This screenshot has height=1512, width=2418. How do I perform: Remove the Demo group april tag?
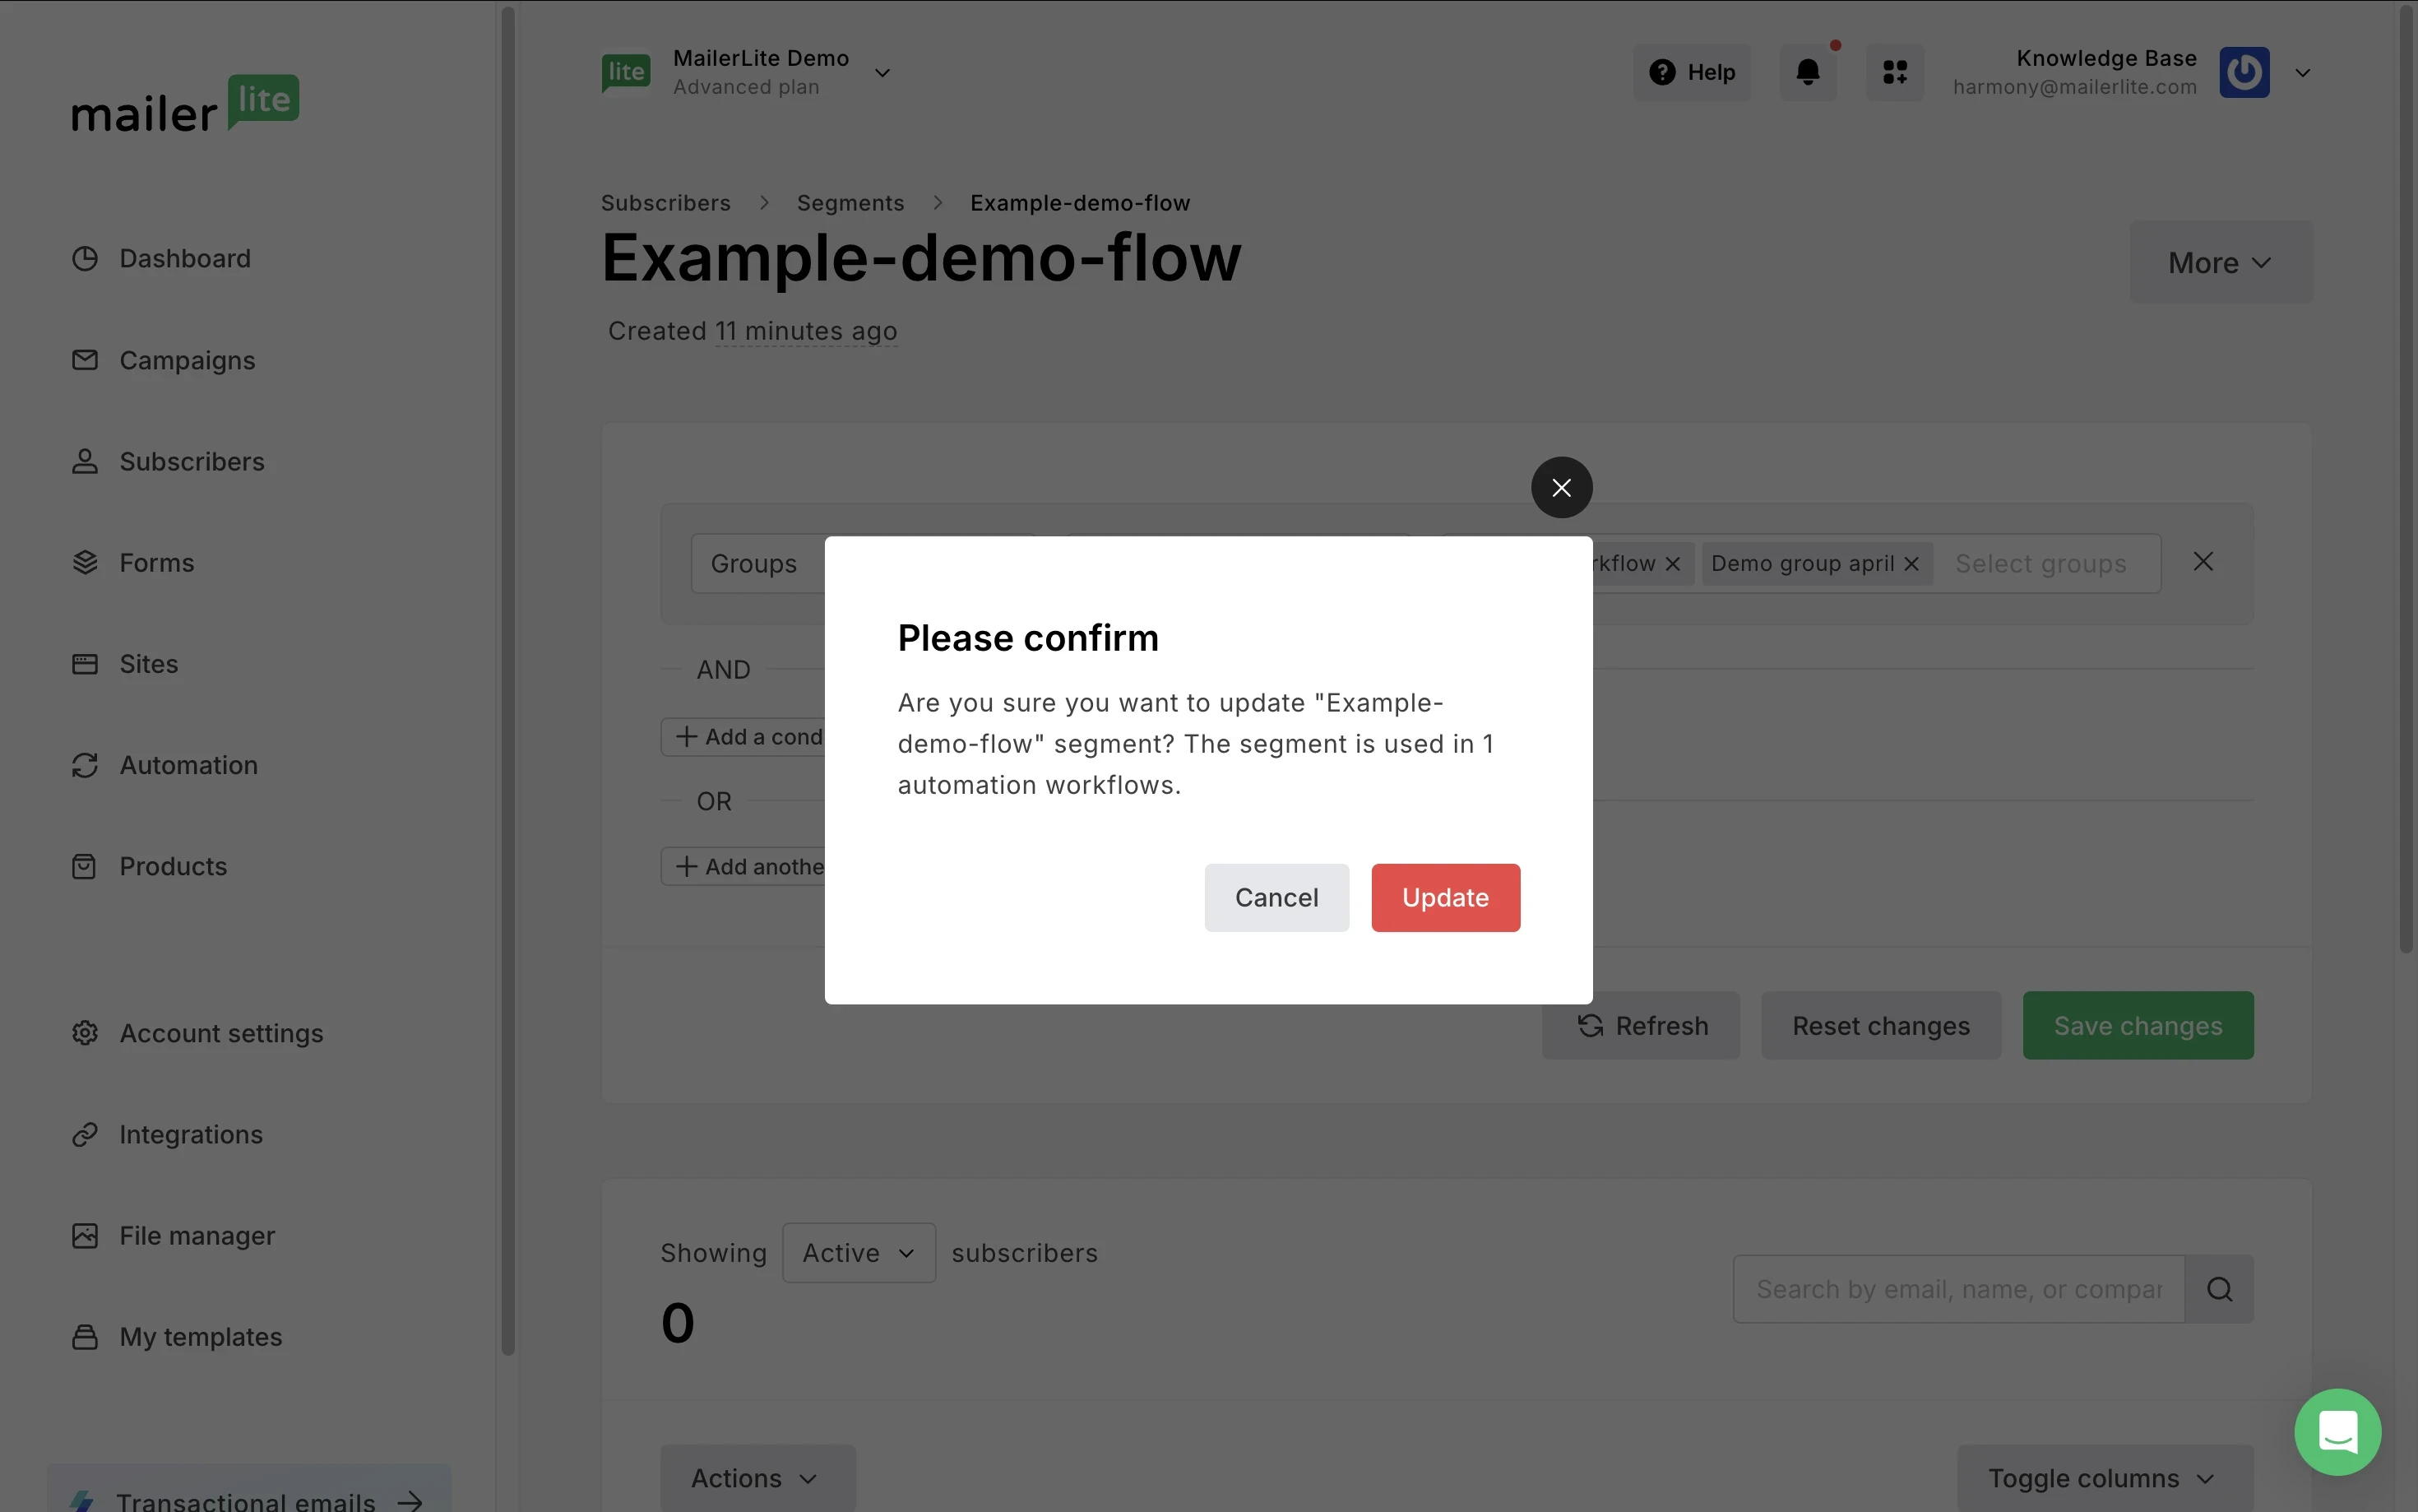pyautogui.click(x=1911, y=564)
